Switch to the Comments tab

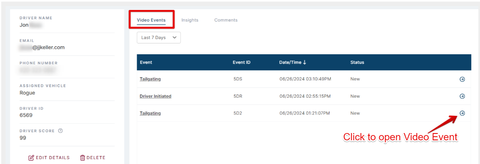click(x=226, y=20)
